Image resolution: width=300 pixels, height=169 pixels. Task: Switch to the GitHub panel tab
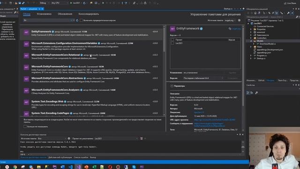261,80
